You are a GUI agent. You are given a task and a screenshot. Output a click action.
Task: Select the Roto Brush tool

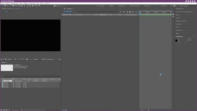[x=36, y=6]
